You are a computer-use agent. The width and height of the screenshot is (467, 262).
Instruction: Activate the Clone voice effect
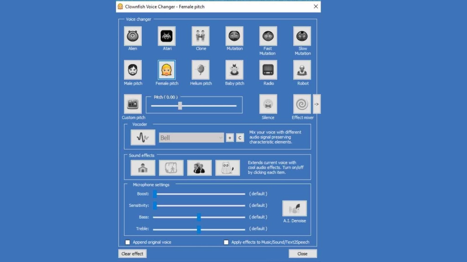(201, 36)
